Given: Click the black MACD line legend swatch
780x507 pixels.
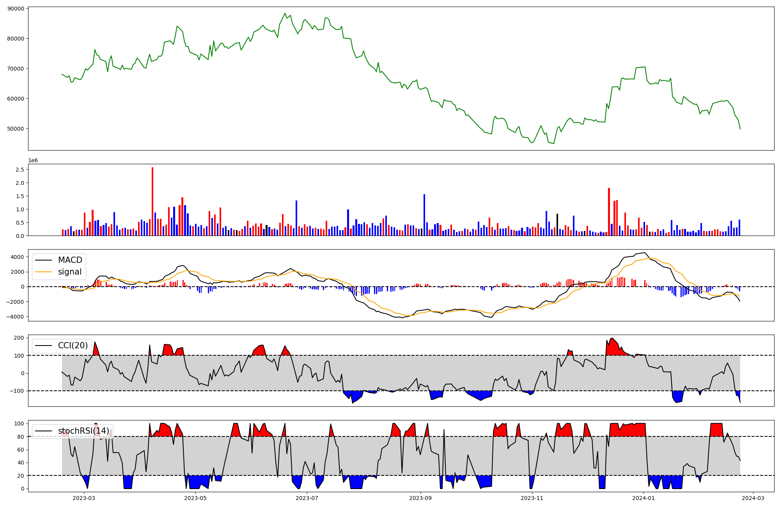Looking at the screenshot, I should [43, 260].
